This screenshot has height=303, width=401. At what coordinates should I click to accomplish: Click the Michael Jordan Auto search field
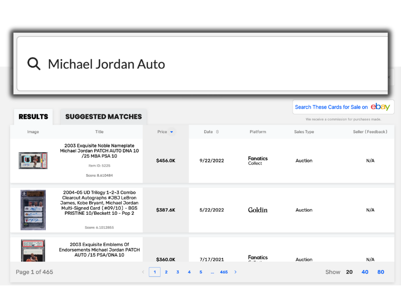click(202, 63)
